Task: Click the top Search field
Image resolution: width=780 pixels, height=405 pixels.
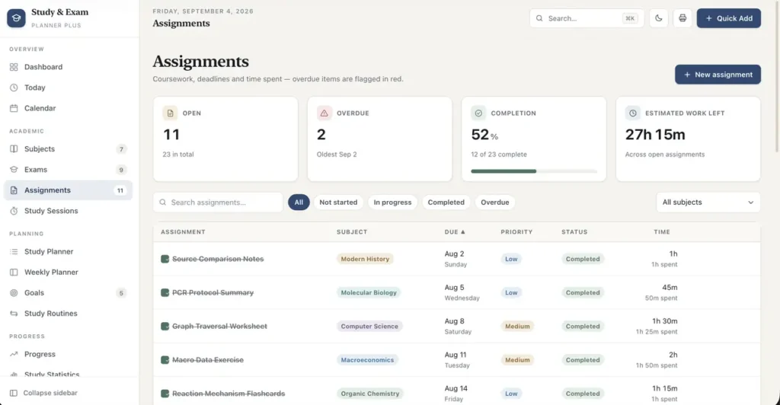Action: (587, 18)
